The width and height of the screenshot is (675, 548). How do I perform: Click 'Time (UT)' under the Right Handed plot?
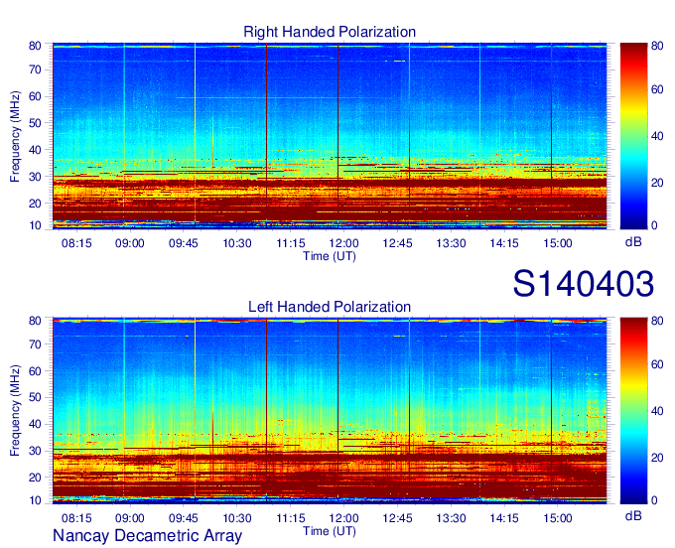[x=330, y=256]
